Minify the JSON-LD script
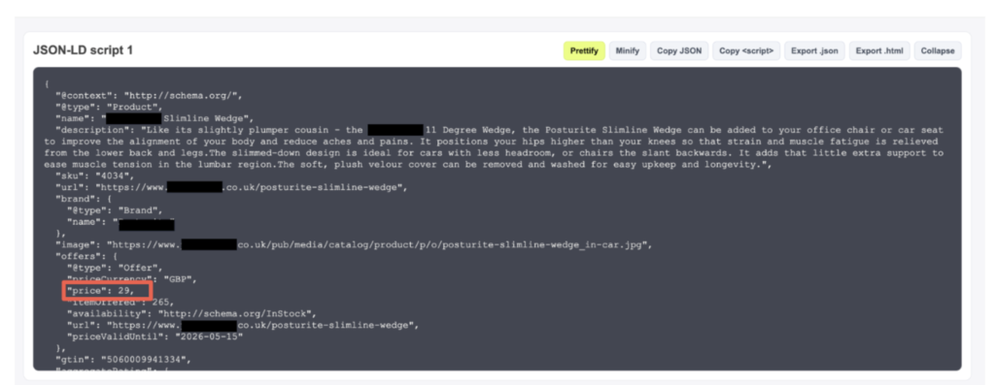The width and height of the screenshot is (995, 385). click(x=628, y=51)
